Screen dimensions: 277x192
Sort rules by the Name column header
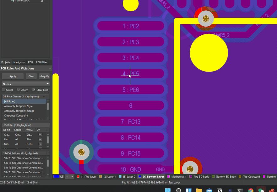7,130
